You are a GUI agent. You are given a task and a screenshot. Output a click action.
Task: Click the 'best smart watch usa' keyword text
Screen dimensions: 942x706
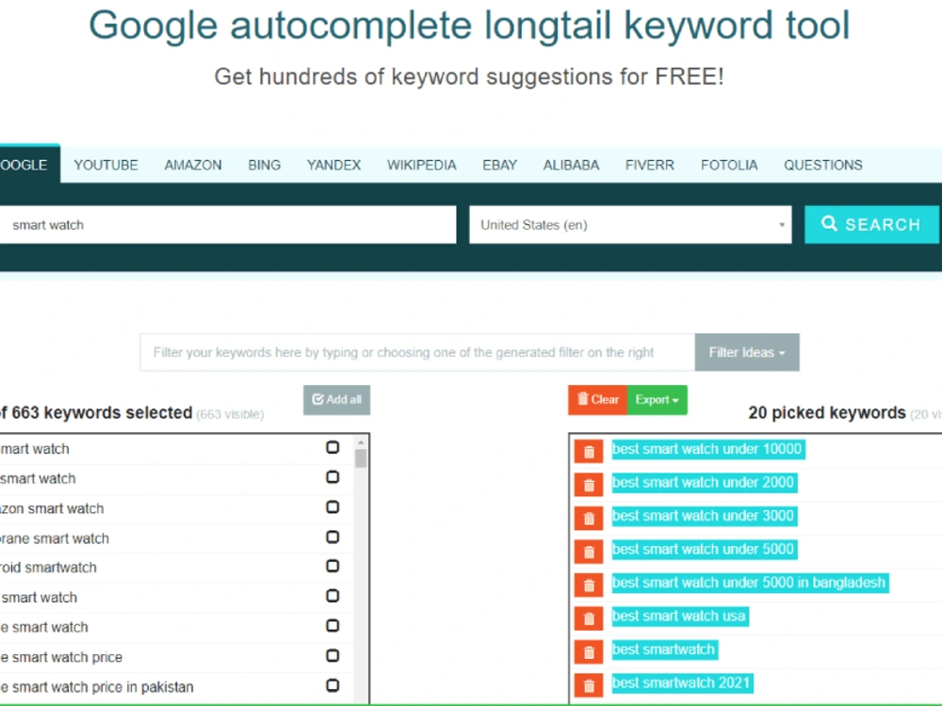pos(679,616)
